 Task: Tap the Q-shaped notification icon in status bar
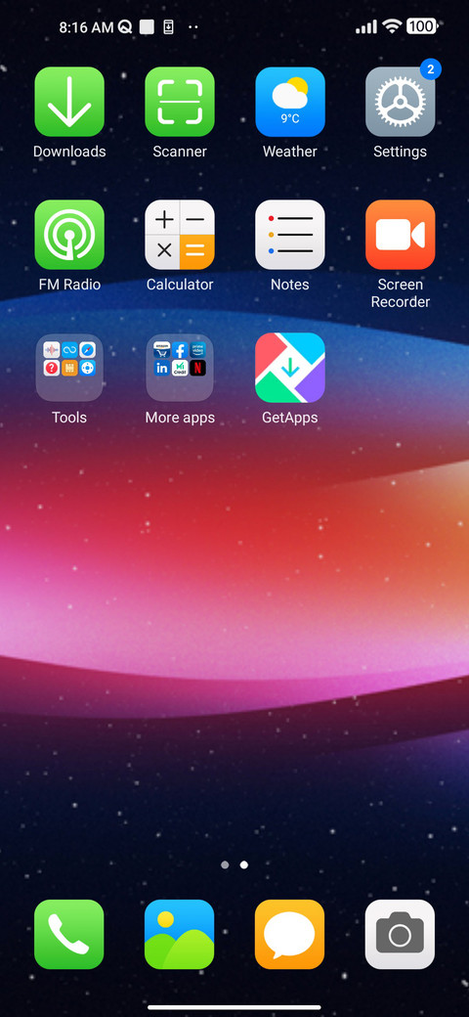pyautogui.click(x=125, y=26)
